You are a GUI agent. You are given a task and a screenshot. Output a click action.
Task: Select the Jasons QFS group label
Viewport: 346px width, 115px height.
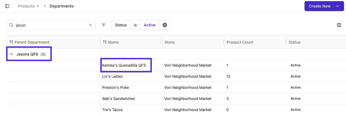coord(27,54)
